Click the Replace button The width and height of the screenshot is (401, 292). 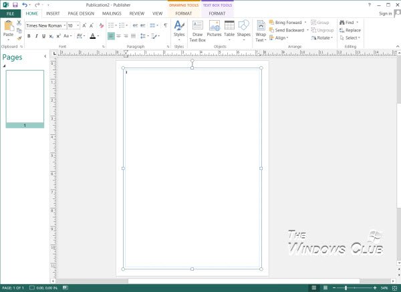(x=350, y=30)
